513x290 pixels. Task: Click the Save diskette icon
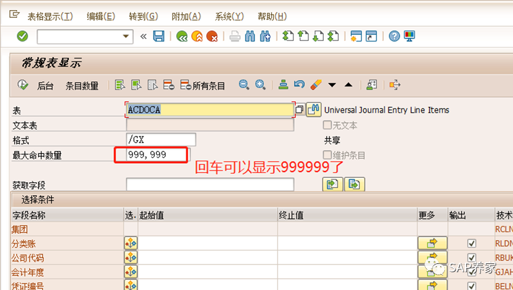[x=159, y=36]
